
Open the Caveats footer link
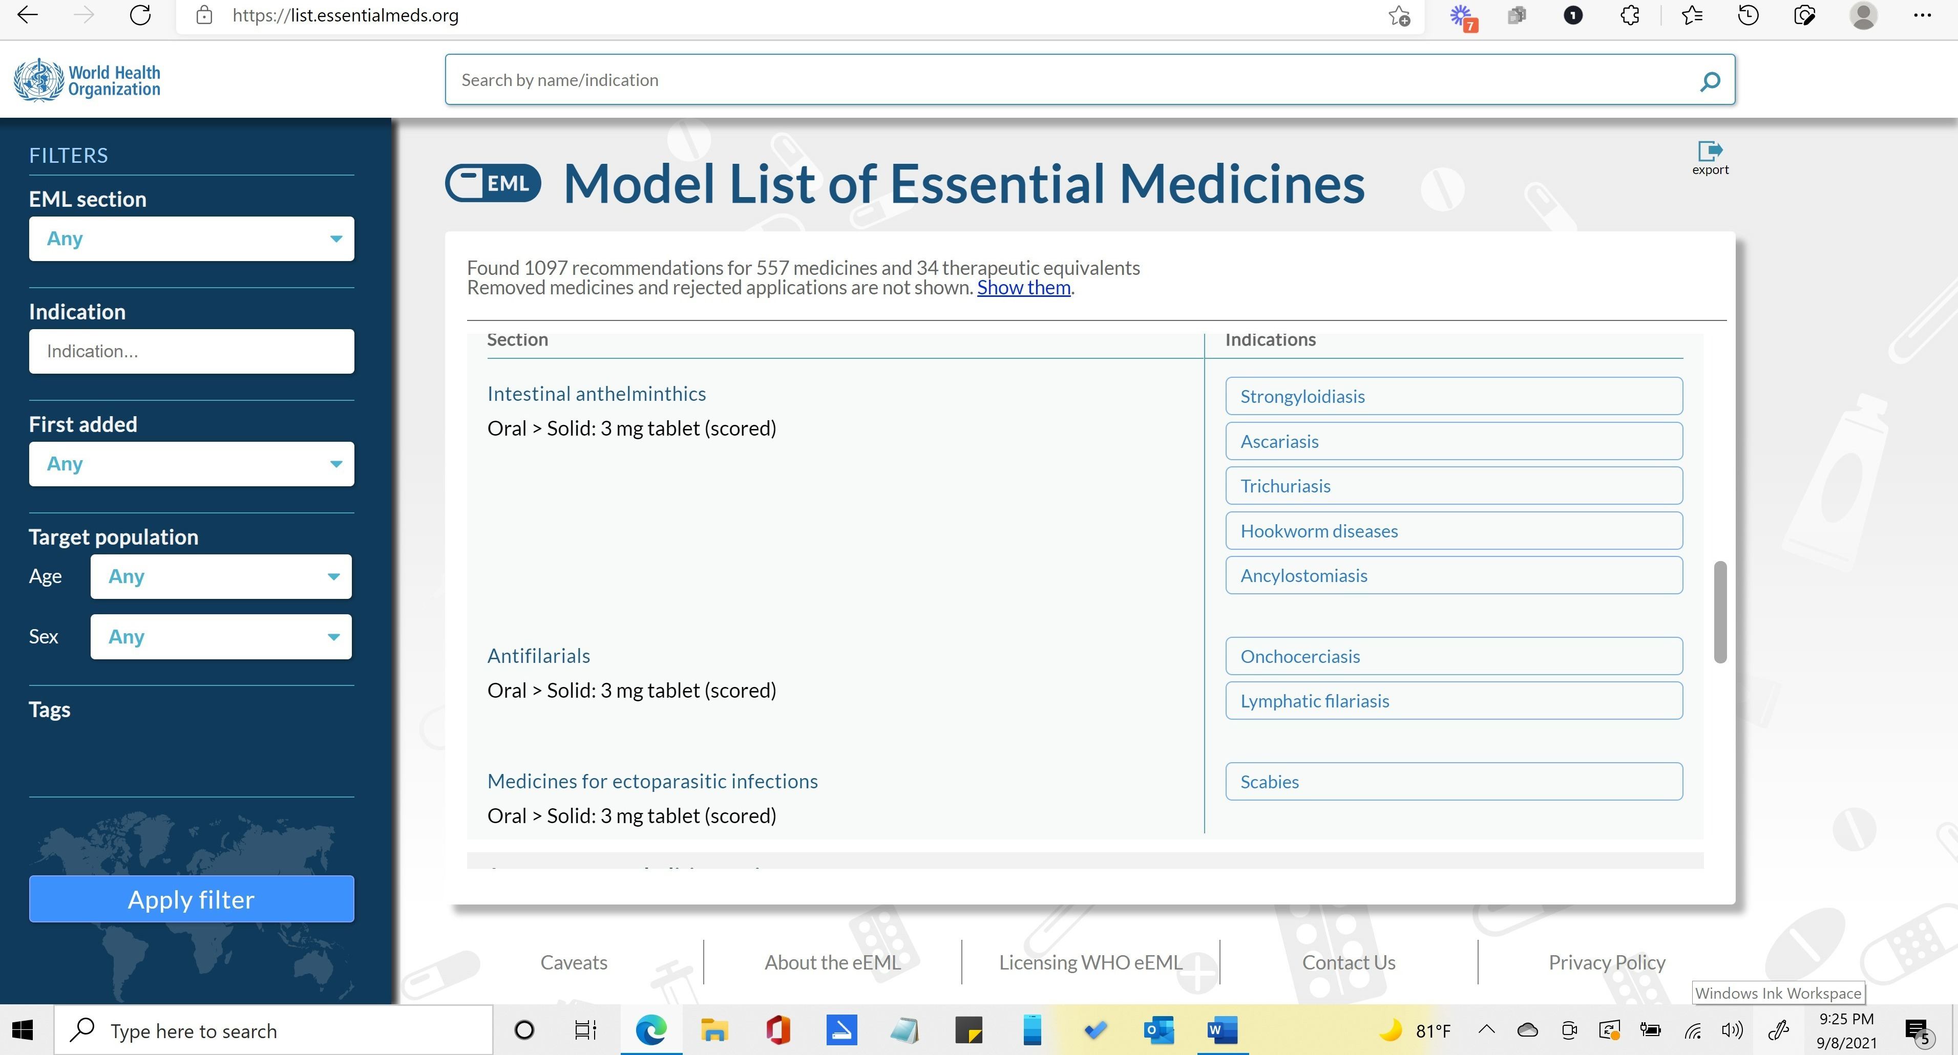(573, 962)
